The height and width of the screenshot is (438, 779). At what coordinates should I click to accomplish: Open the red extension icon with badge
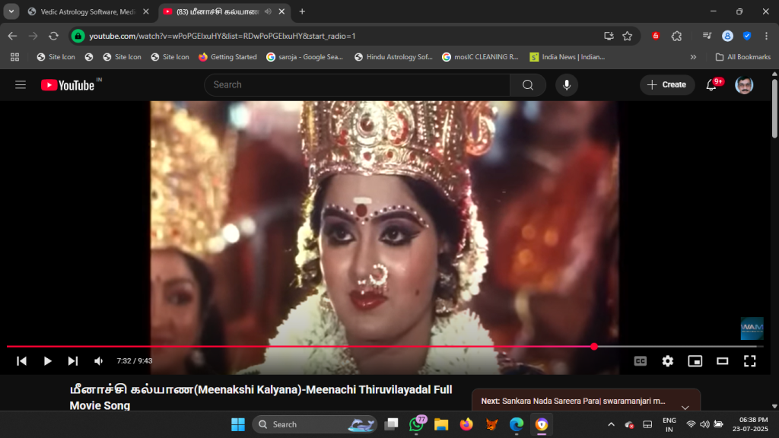point(655,36)
